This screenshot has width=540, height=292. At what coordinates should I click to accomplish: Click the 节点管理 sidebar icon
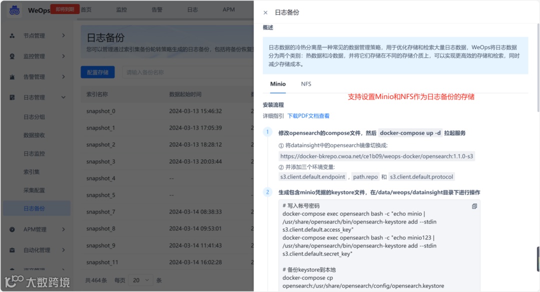[x=12, y=35]
